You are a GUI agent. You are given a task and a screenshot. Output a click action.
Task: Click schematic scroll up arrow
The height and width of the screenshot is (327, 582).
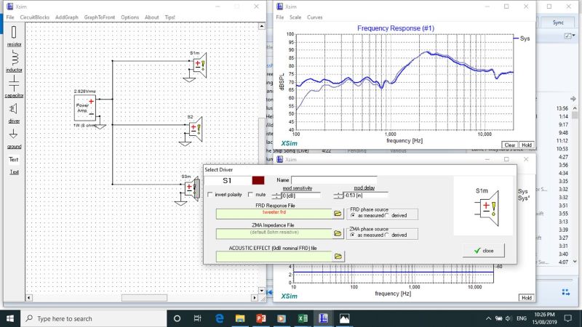click(x=262, y=26)
